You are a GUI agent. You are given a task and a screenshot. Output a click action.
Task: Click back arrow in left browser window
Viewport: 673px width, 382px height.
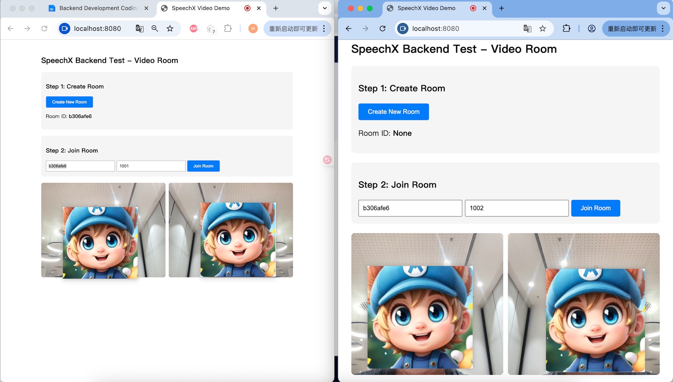(x=11, y=29)
